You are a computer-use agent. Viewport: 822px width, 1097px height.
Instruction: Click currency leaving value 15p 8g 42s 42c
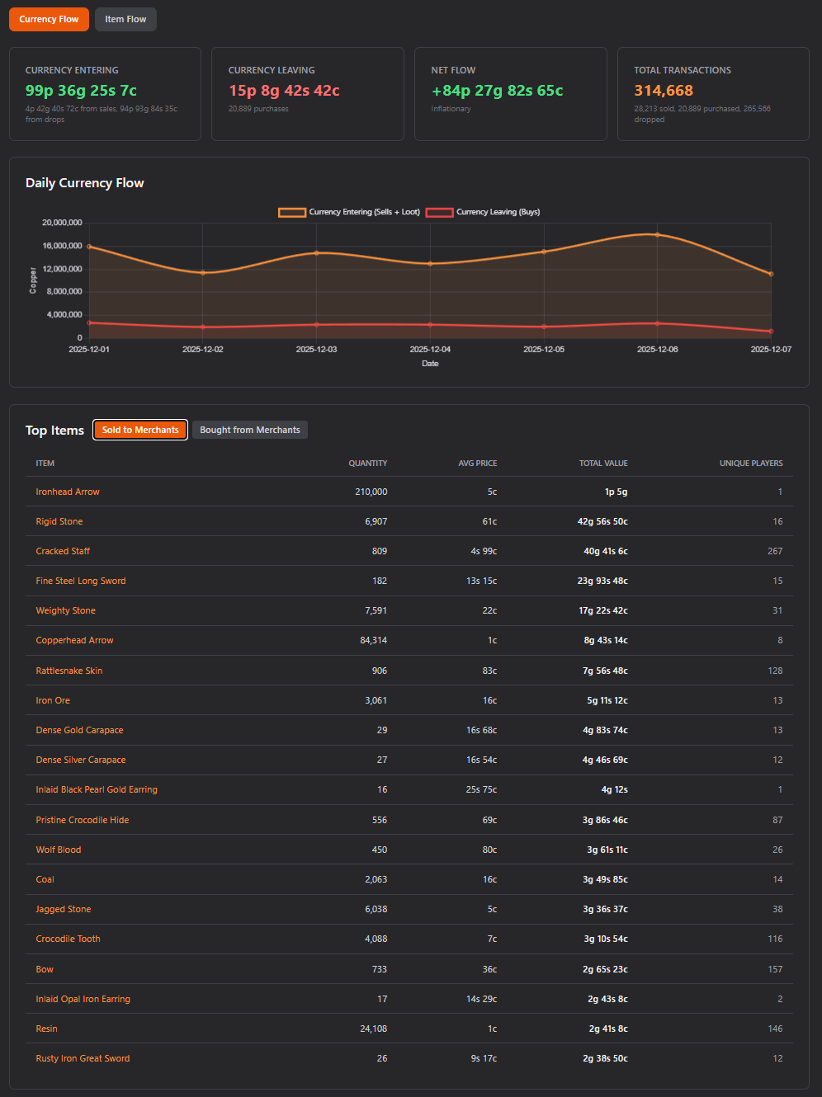[x=284, y=91]
